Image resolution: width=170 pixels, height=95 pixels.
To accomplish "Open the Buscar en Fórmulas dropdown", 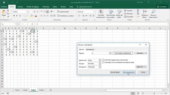I will [x=100, y=67].
